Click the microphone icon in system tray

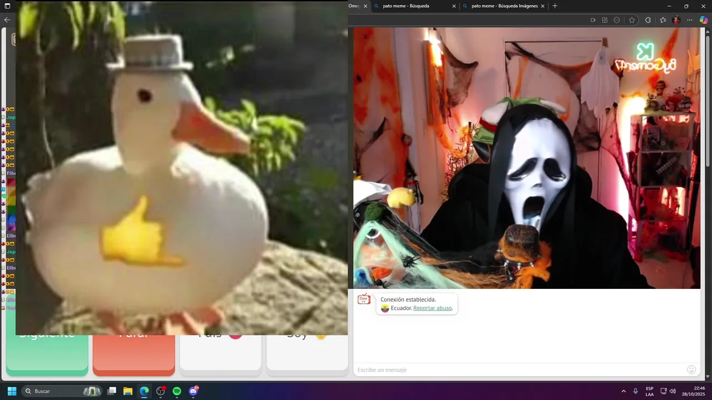pos(636,391)
